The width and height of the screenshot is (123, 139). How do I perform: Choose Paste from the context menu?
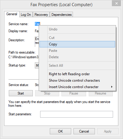tap(77, 51)
